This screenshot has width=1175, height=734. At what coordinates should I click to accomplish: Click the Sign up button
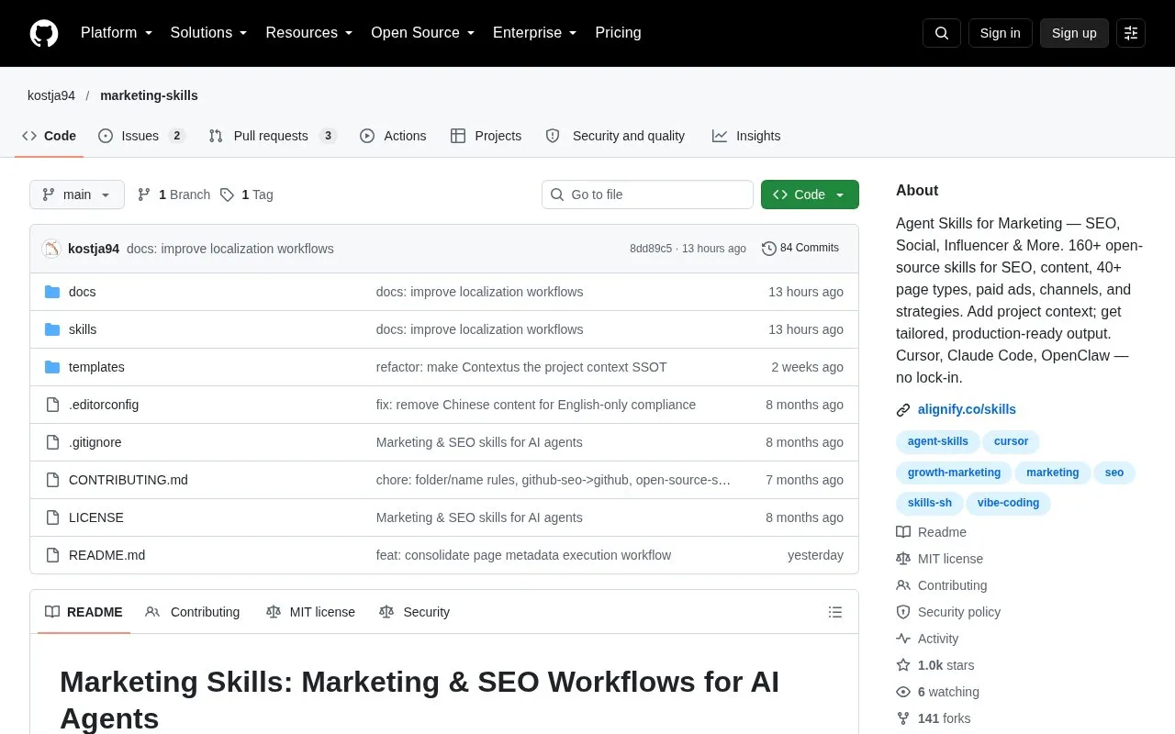click(1074, 33)
